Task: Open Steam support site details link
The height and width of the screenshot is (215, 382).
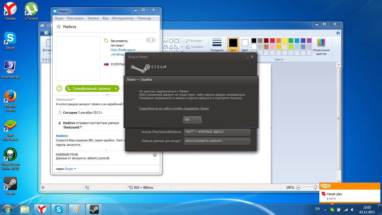Action: [x=174, y=108]
